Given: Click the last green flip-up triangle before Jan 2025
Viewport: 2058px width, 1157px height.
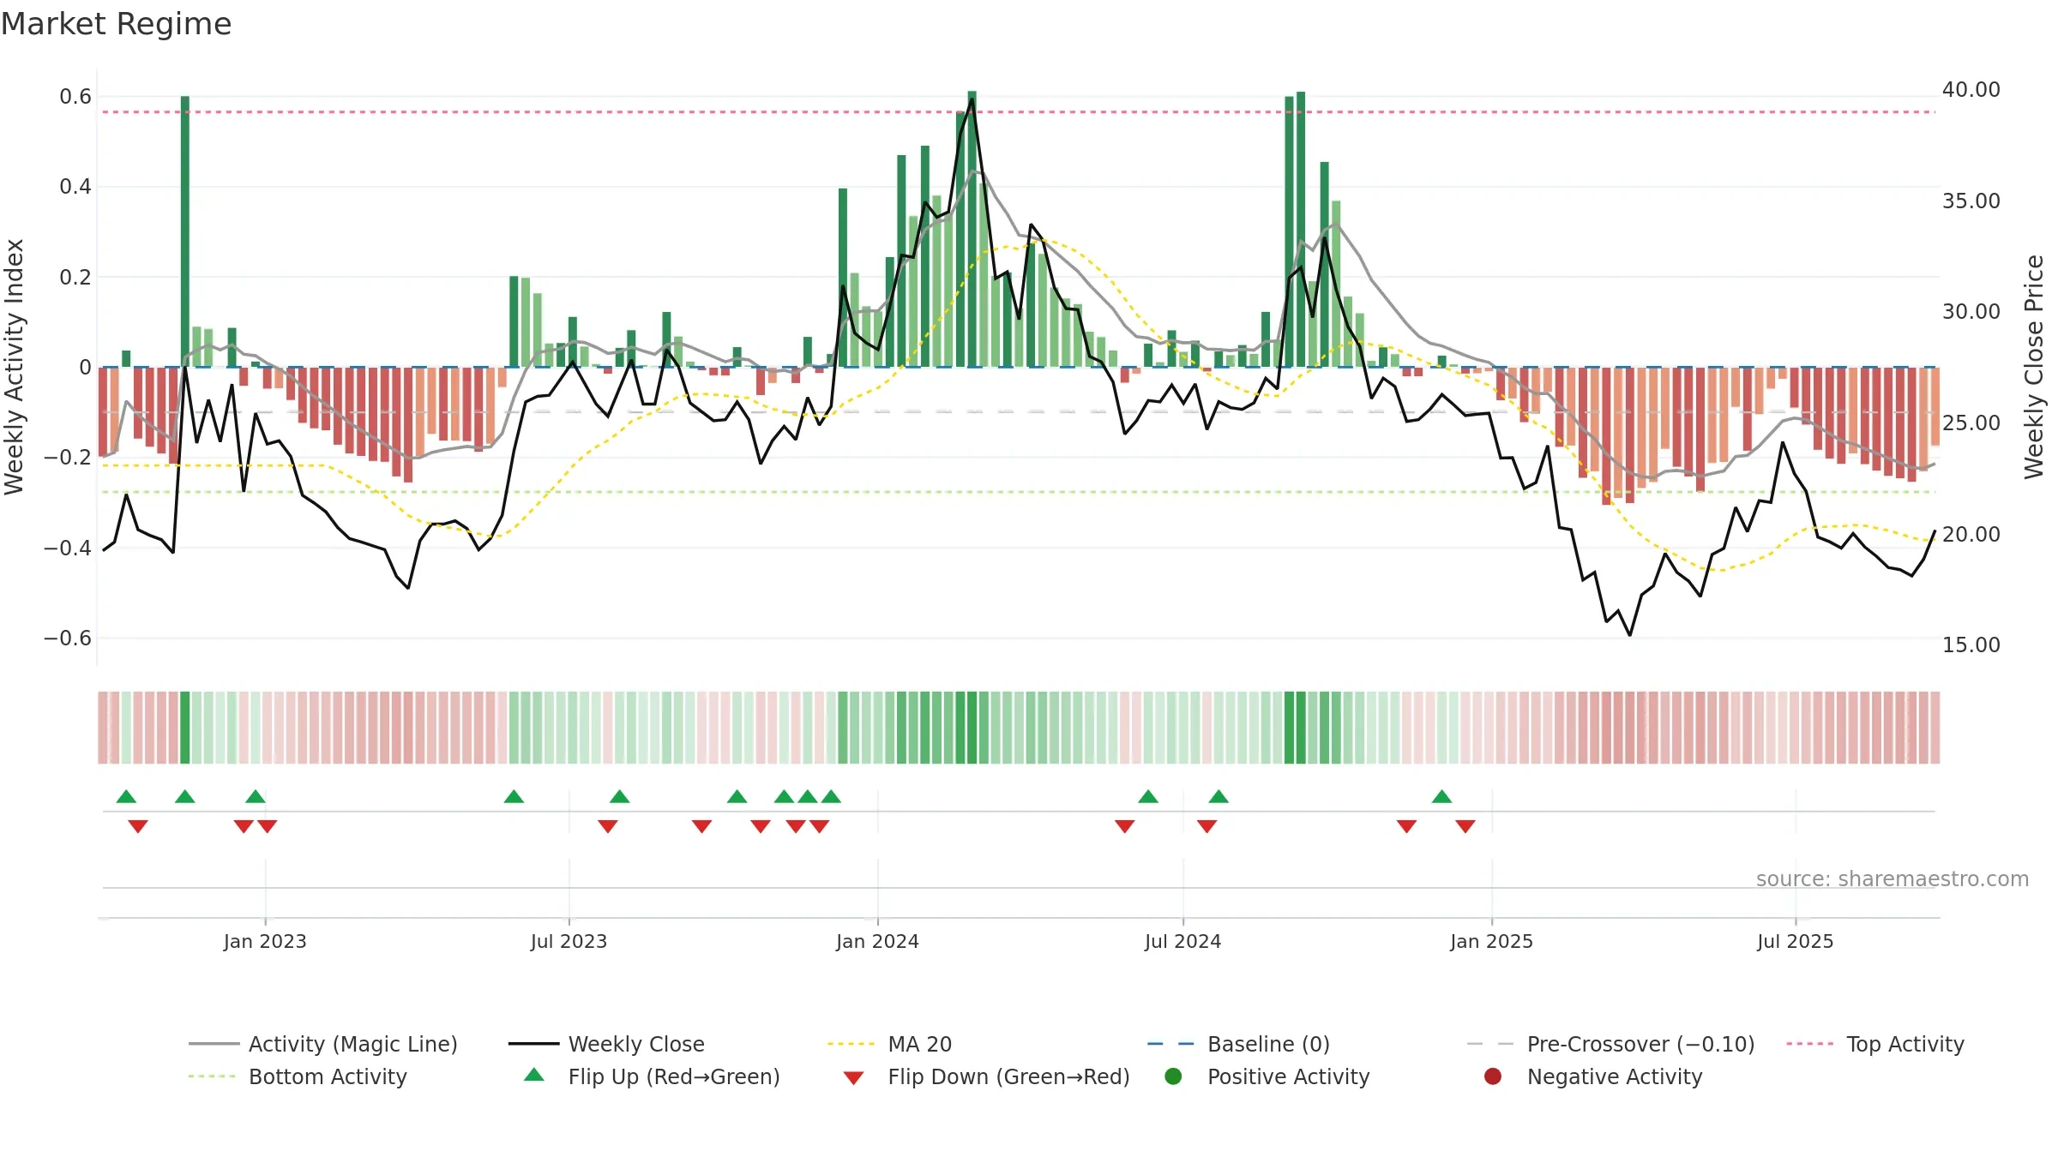Looking at the screenshot, I should pos(1441,796).
